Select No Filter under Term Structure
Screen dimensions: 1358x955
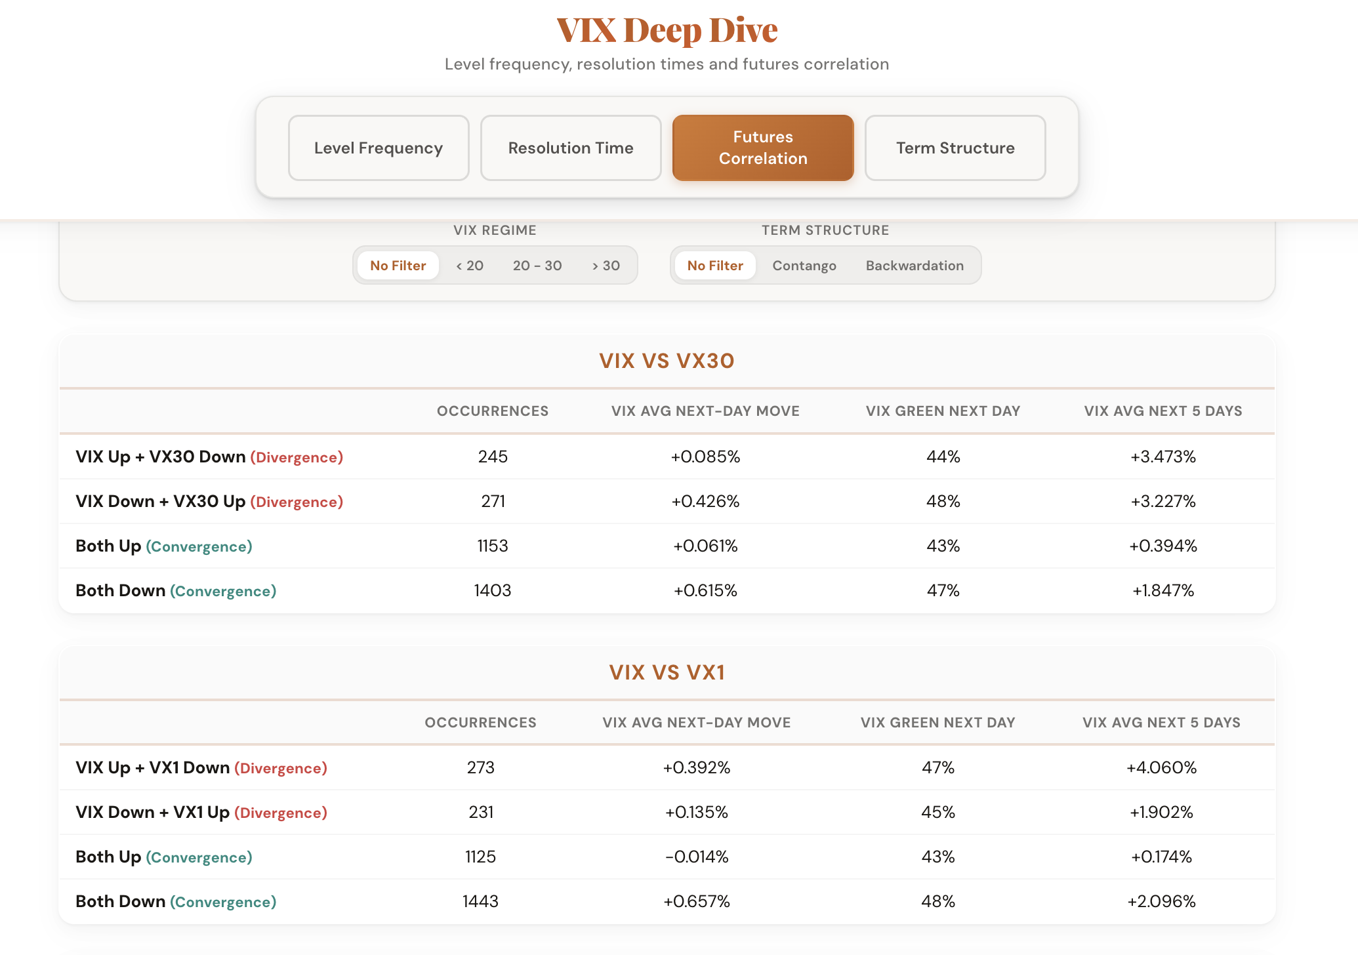pos(714,265)
